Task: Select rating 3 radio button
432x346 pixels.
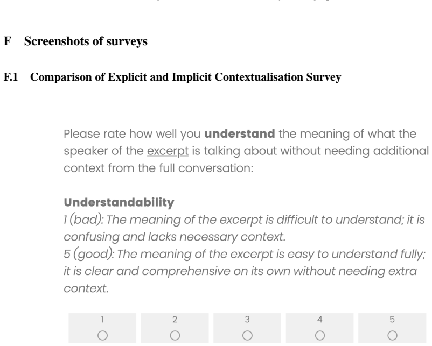Action: [247, 336]
